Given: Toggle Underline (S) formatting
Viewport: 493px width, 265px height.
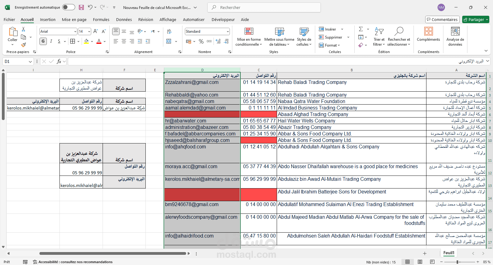Looking at the screenshot, I should pos(59,41).
